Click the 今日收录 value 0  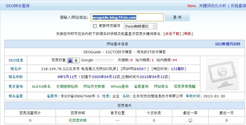click(x=154, y=120)
